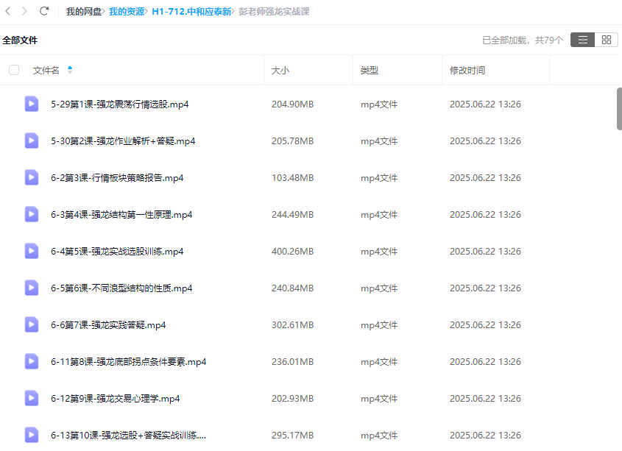This screenshot has height=451, width=622.
Task: Navigate to 我的资源 breadcrumb
Action: tap(127, 11)
